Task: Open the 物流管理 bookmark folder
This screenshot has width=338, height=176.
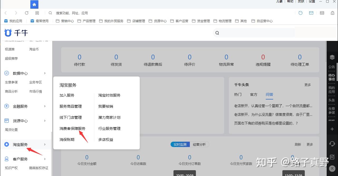Action: (x=223, y=21)
